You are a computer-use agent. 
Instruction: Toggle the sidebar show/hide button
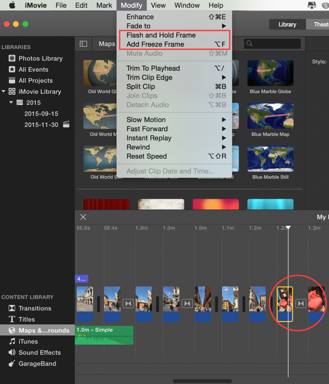pyautogui.click(x=83, y=44)
